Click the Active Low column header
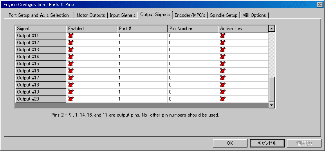325x151 pixels. tap(243, 29)
